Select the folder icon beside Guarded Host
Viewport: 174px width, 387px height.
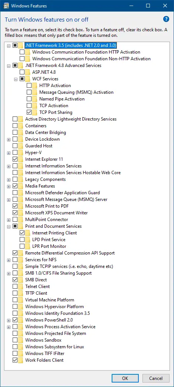point(21,146)
